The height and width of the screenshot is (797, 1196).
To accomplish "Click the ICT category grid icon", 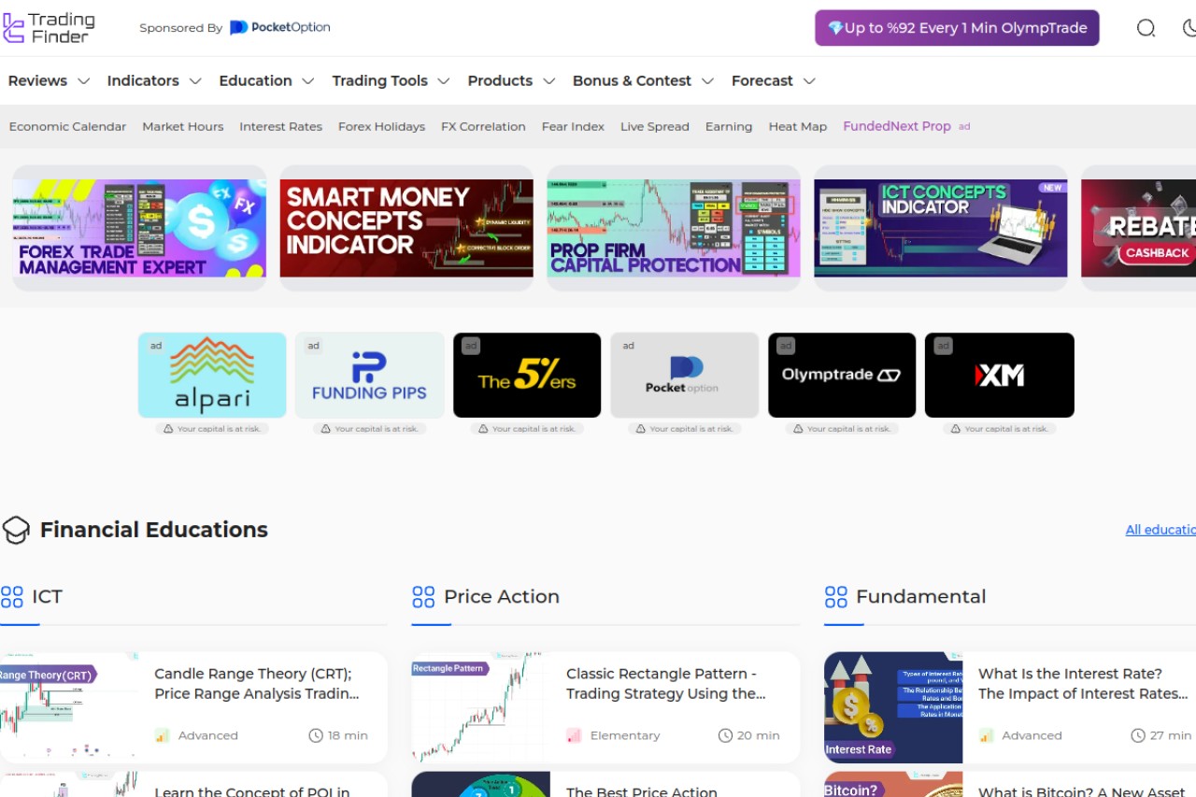I will pyautogui.click(x=12, y=596).
